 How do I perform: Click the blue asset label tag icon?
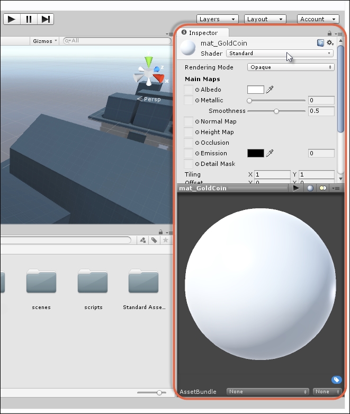click(337, 380)
